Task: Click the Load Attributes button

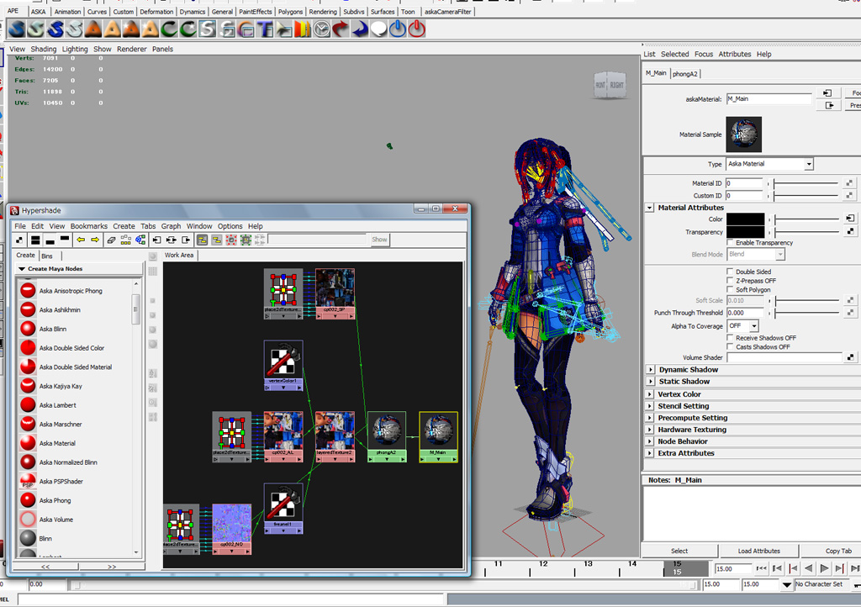Action: click(x=759, y=551)
